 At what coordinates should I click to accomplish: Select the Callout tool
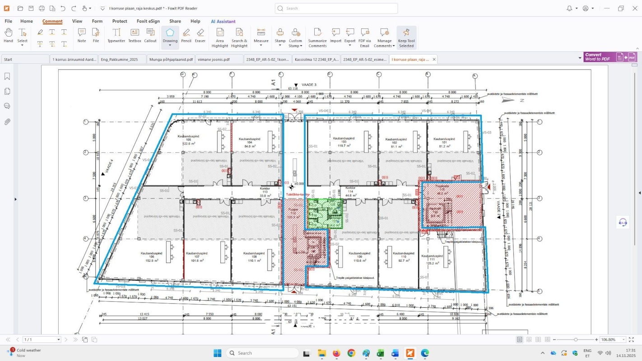(x=150, y=35)
